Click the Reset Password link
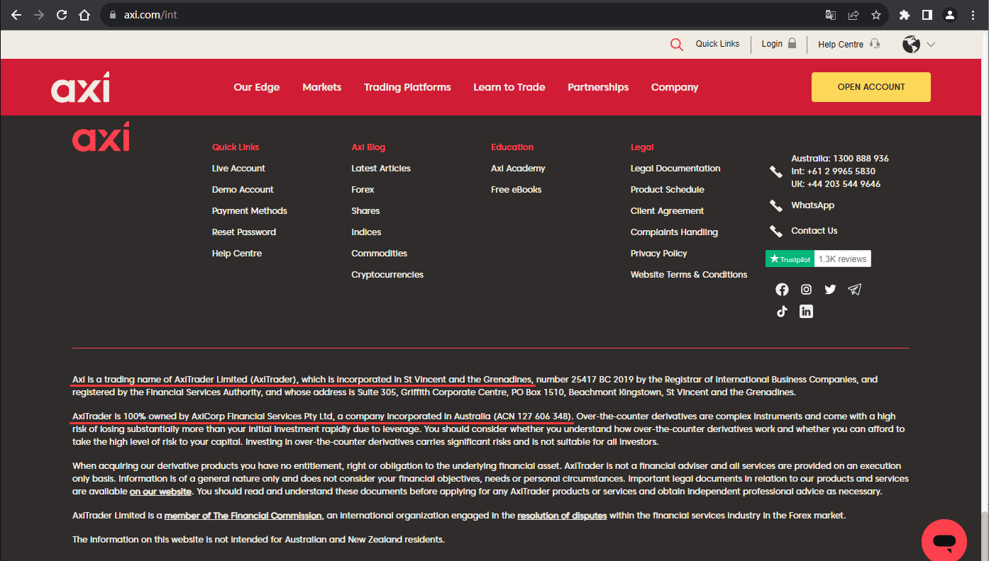Viewport: 989px width, 561px height. coord(244,232)
